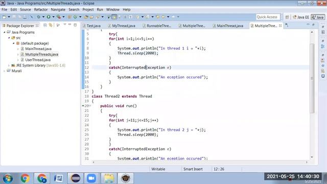Open the New file dropdown arrow
This screenshot has width=327, height=184.
pyautogui.click(x=9, y=17)
